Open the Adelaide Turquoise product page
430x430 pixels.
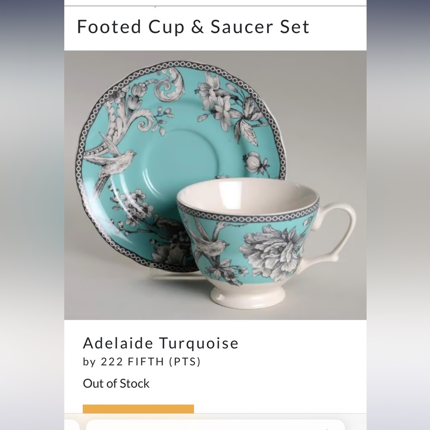coord(160,343)
